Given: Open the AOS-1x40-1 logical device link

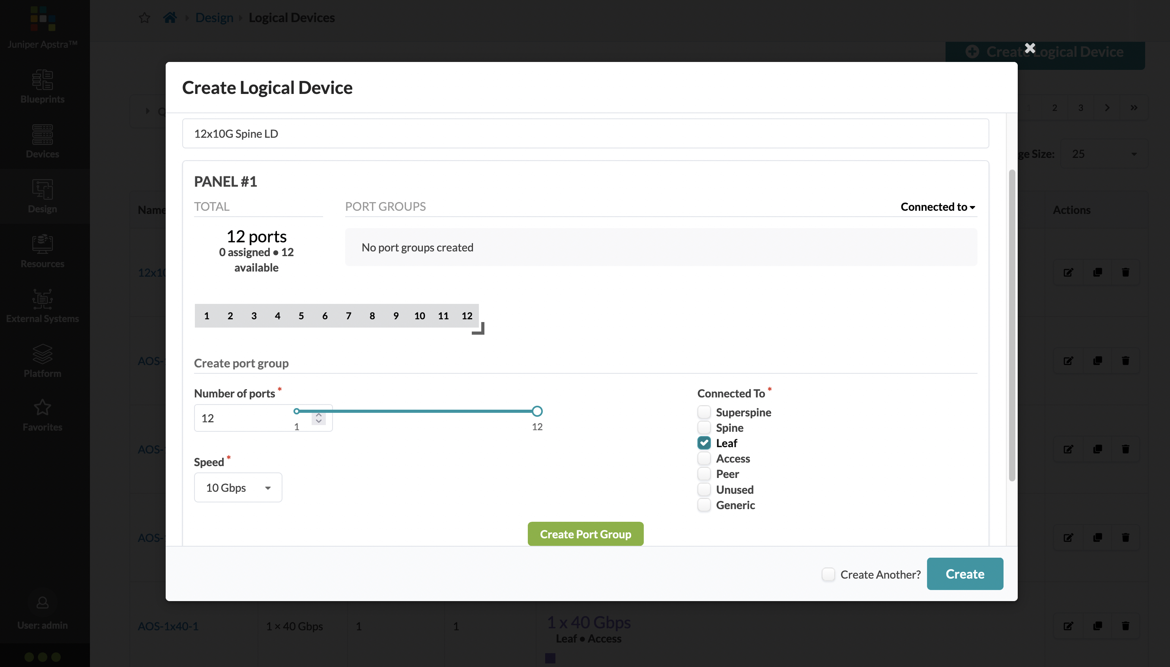Looking at the screenshot, I should coord(168,626).
